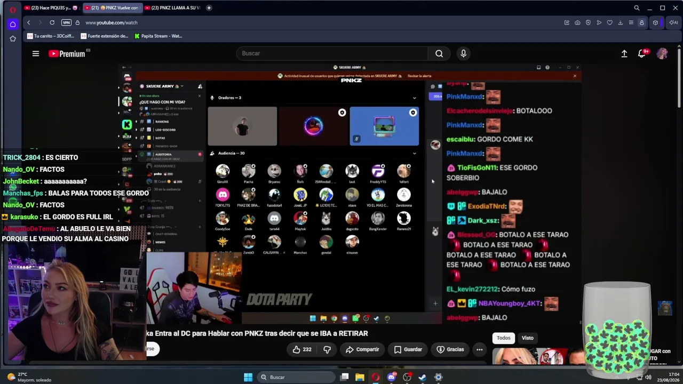Click the Gracias button
This screenshot has width=683, height=384.
[450, 349]
